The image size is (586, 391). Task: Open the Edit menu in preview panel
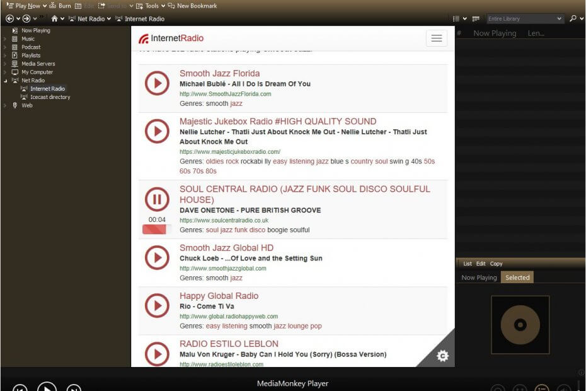pos(481,264)
